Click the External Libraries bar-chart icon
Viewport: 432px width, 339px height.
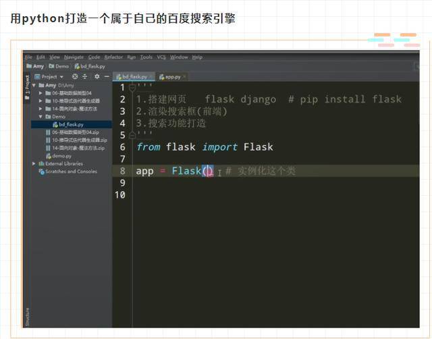tap(42, 163)
